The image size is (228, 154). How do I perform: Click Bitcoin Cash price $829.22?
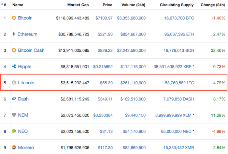105,50
